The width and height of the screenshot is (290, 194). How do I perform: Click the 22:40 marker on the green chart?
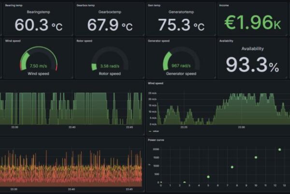point(72,128)
